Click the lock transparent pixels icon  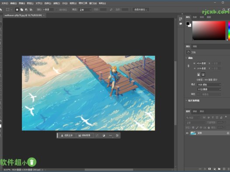[x=193, y=127]
